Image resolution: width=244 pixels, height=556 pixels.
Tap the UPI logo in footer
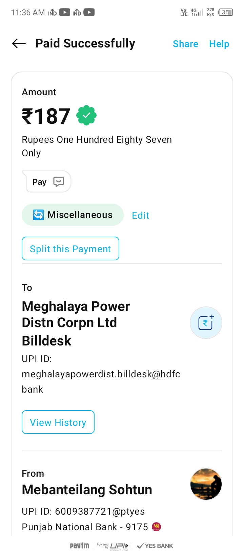[119, 546]
